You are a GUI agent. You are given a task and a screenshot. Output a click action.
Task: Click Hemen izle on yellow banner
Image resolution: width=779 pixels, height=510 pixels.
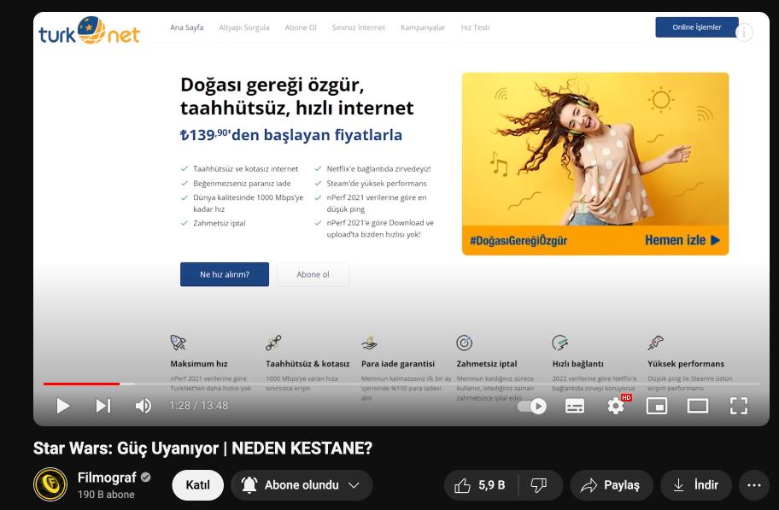(682, 241)
